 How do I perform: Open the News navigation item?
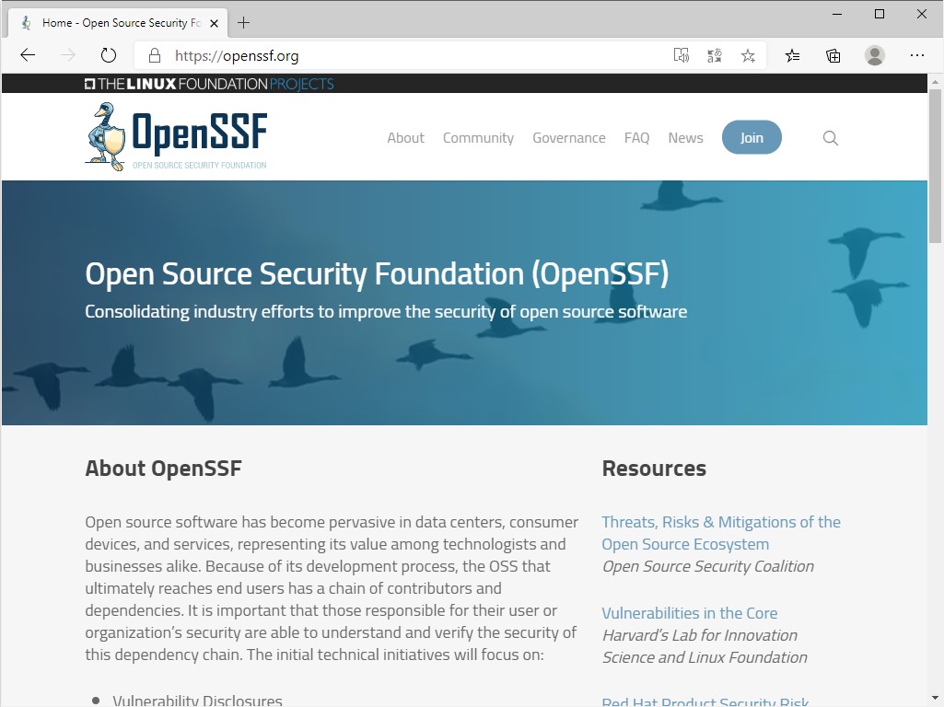coord(685,137)
